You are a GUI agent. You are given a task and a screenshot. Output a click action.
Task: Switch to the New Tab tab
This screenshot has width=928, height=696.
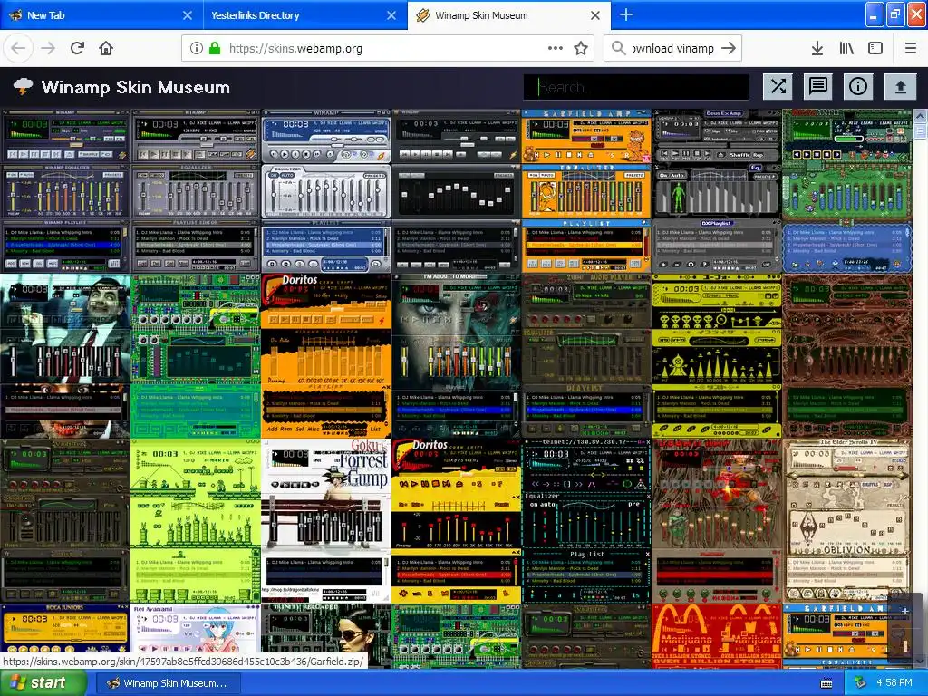coord(101,15)
